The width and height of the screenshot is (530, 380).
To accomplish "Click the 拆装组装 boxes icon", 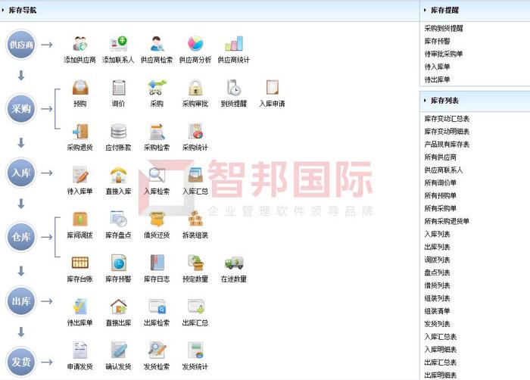I will tap(195, 219).
